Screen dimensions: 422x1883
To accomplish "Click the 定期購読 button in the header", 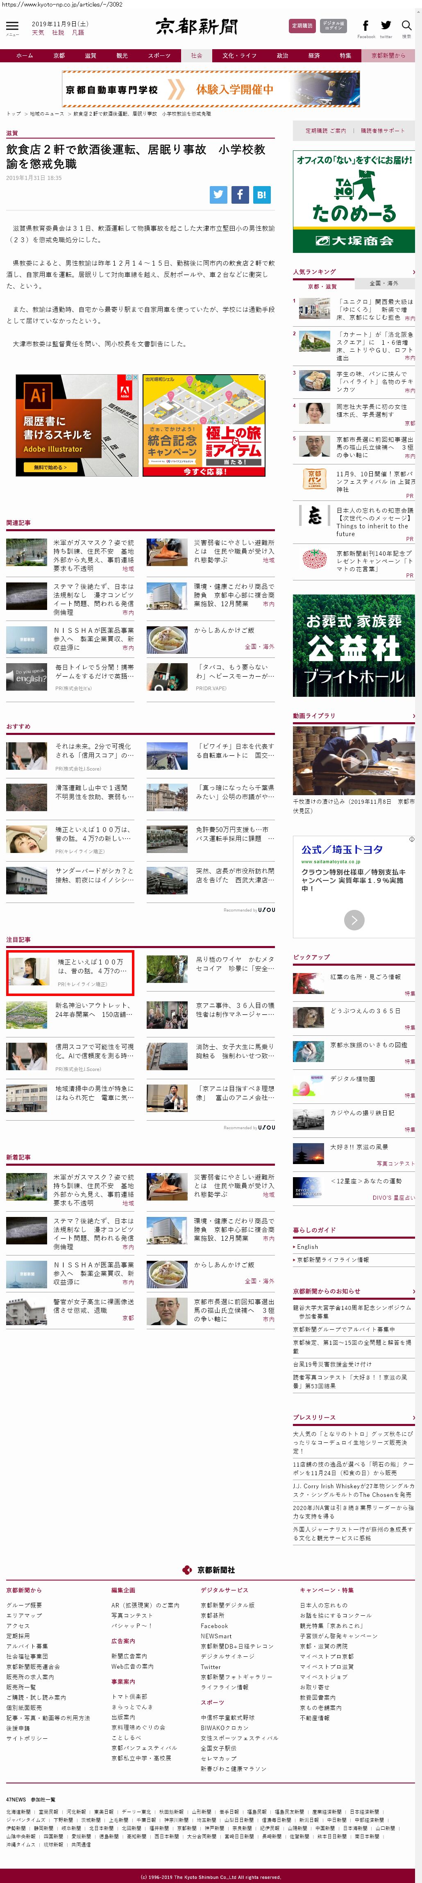I will tap(302, 25).
